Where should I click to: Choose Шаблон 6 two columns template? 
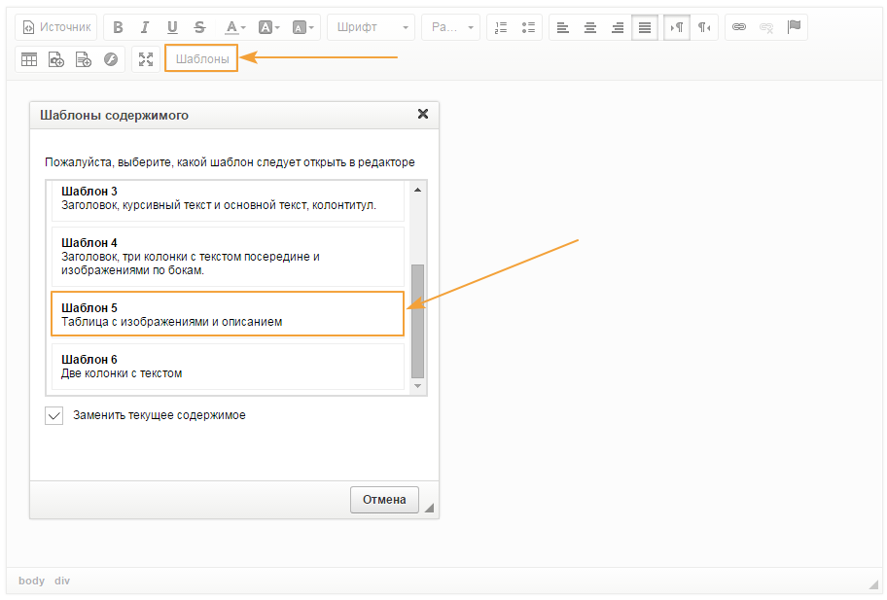[x=228, y=367]
